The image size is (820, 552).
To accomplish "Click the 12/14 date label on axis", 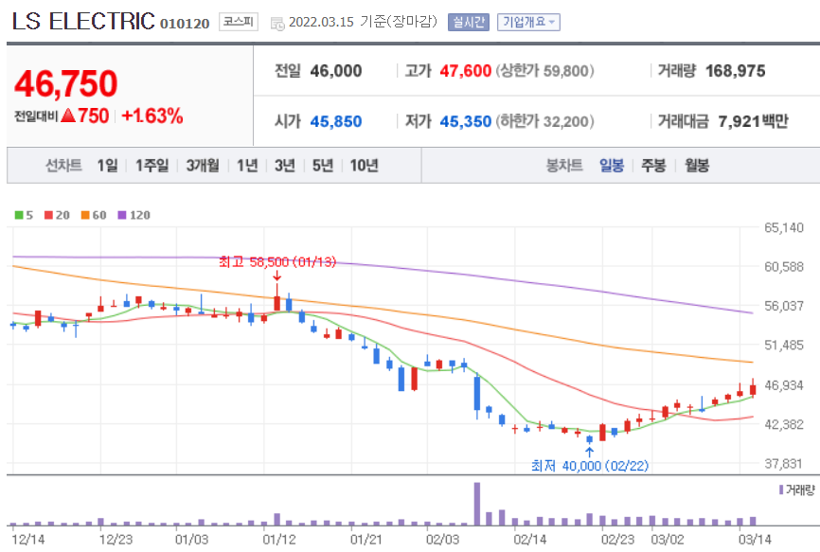I will [28, 540].
